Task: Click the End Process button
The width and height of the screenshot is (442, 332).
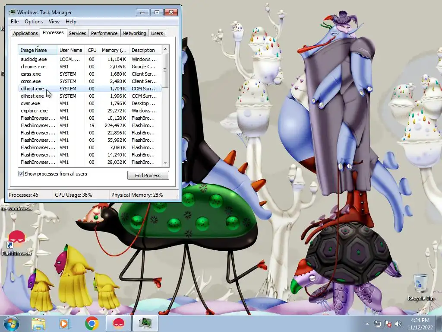Action: (148, 176)
